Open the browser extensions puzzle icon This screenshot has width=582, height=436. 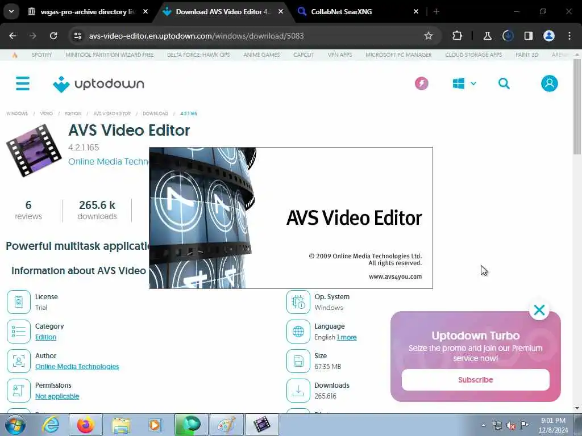coord(458,36)
